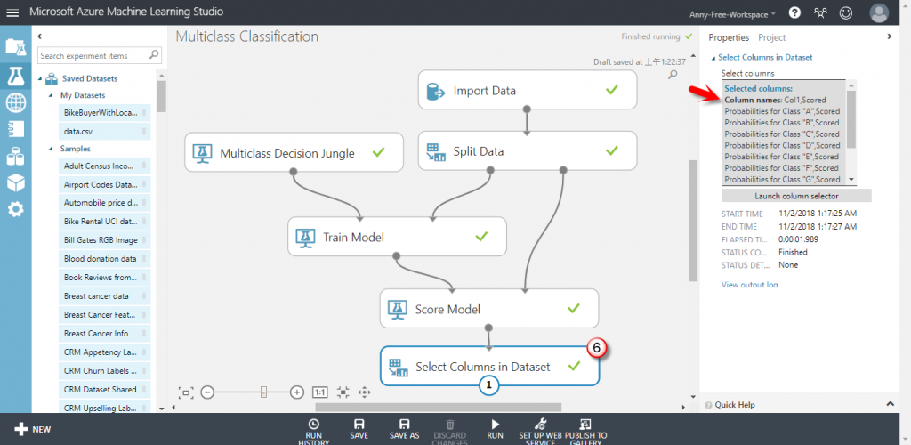Viewport: 911px width, 445px height.
Task: Click the Save button
Action: click(x=359, y=431)
